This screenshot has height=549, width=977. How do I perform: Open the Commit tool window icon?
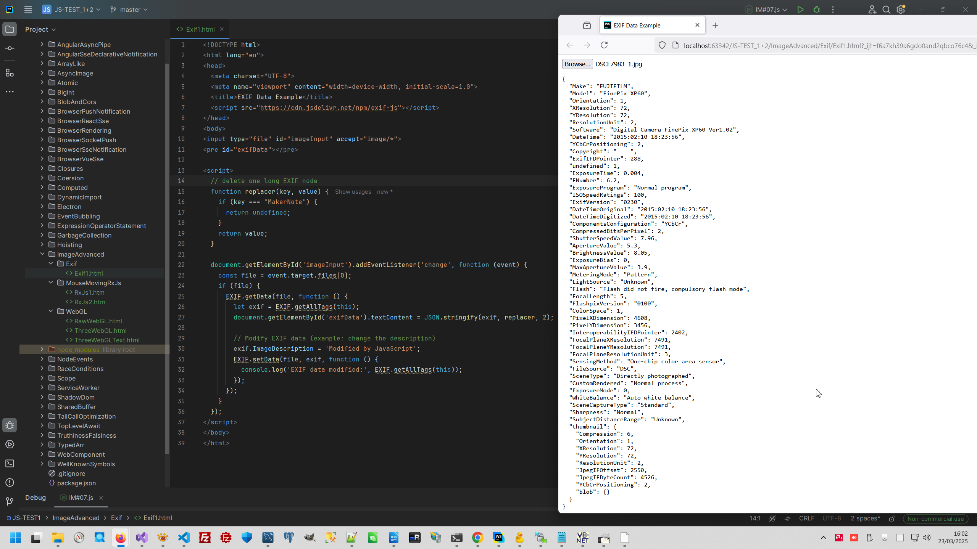tap(10, 48)
